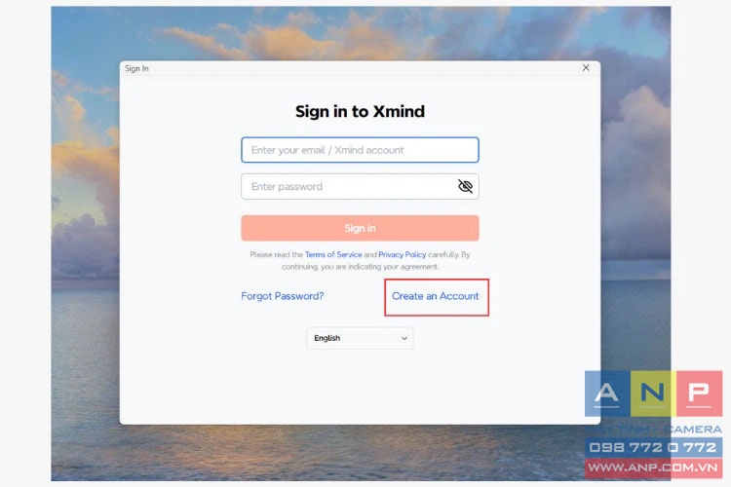Screen dimensions: 731x487
Task: Click the blue A tile in ANP logo
Action: tap(607, 393)
